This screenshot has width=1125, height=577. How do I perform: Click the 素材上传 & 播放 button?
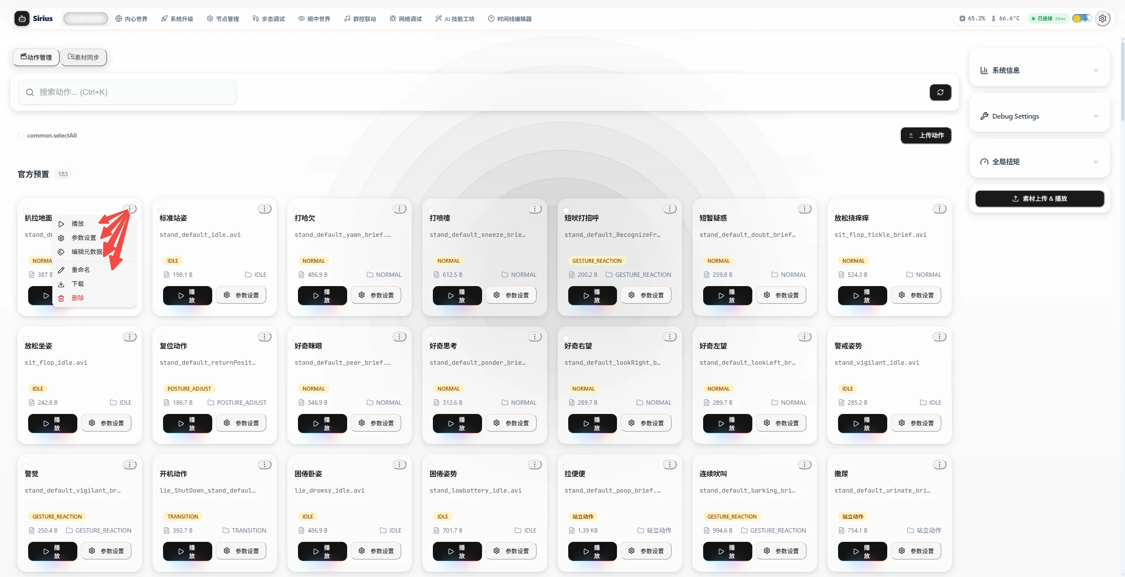[x=1040, y=199]
